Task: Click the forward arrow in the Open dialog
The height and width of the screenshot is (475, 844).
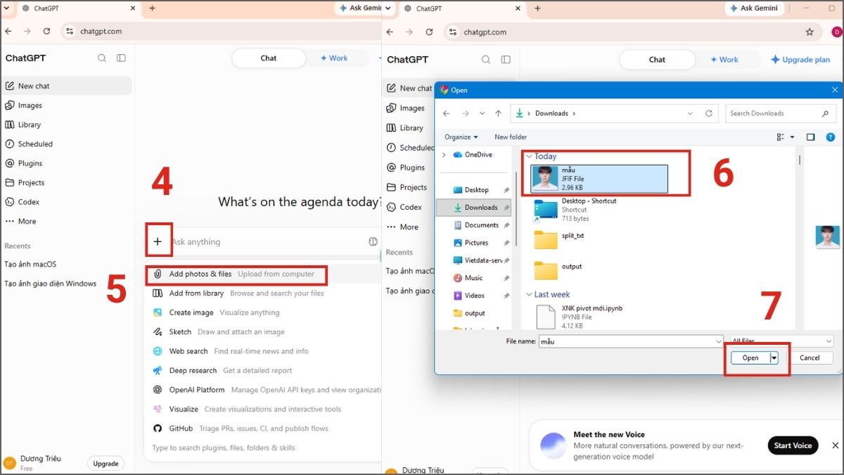Action: (x=465, y=113)
